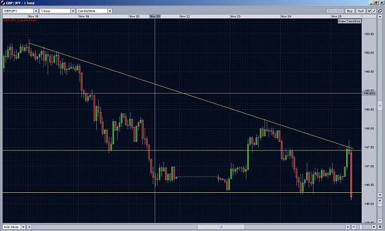Click the horizontal scrollbar thumb

[221, 227]
